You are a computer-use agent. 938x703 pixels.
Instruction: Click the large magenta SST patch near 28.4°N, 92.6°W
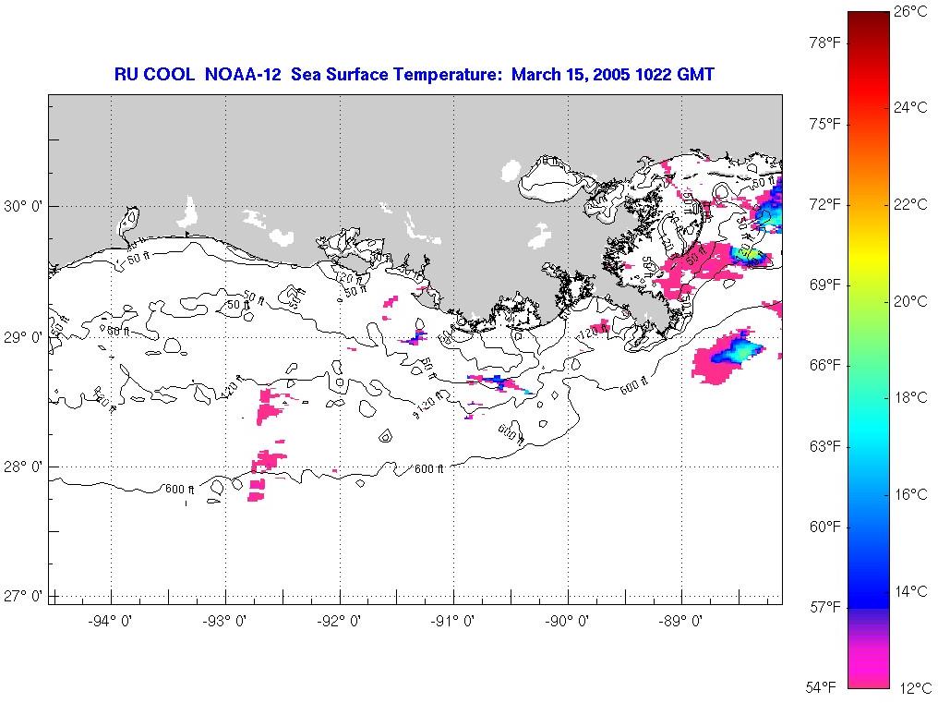pyautogui.click(x=271, y=406)
